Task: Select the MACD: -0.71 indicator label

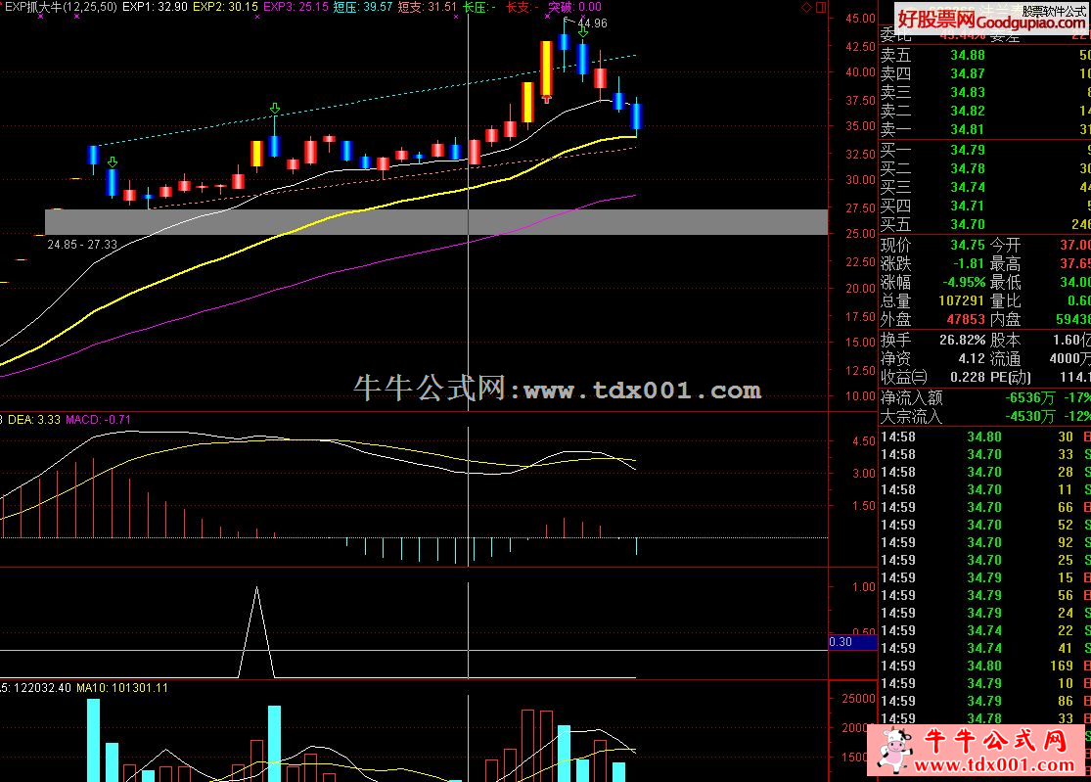Action: pyautogui.click(x=98, y=420)
